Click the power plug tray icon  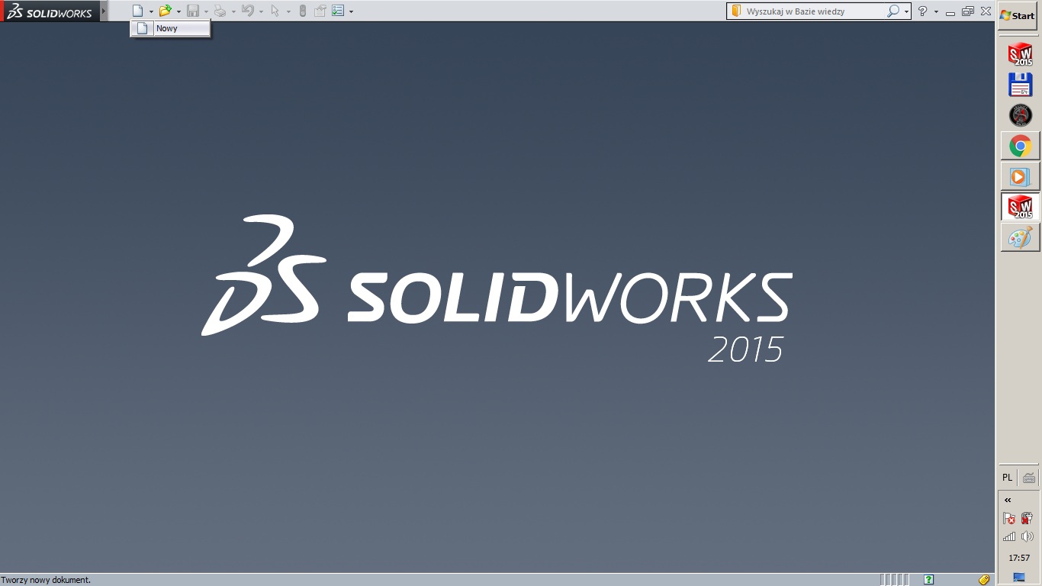(x=1027, y=518)
